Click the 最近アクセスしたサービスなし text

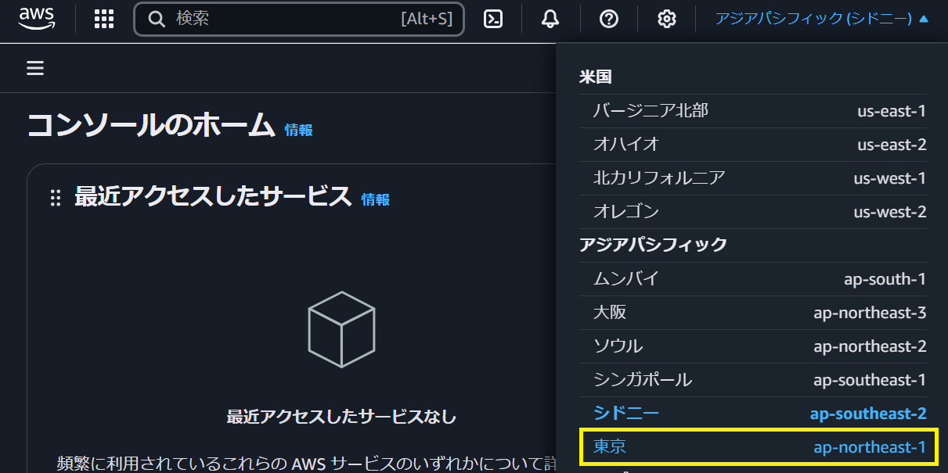[x=341, y=417]
